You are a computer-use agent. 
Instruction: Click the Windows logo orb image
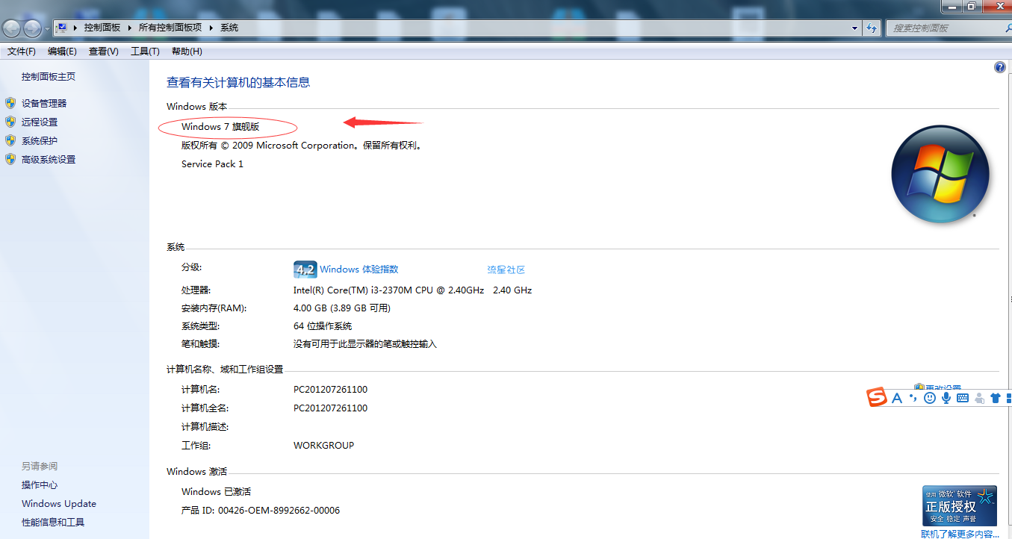940,174
